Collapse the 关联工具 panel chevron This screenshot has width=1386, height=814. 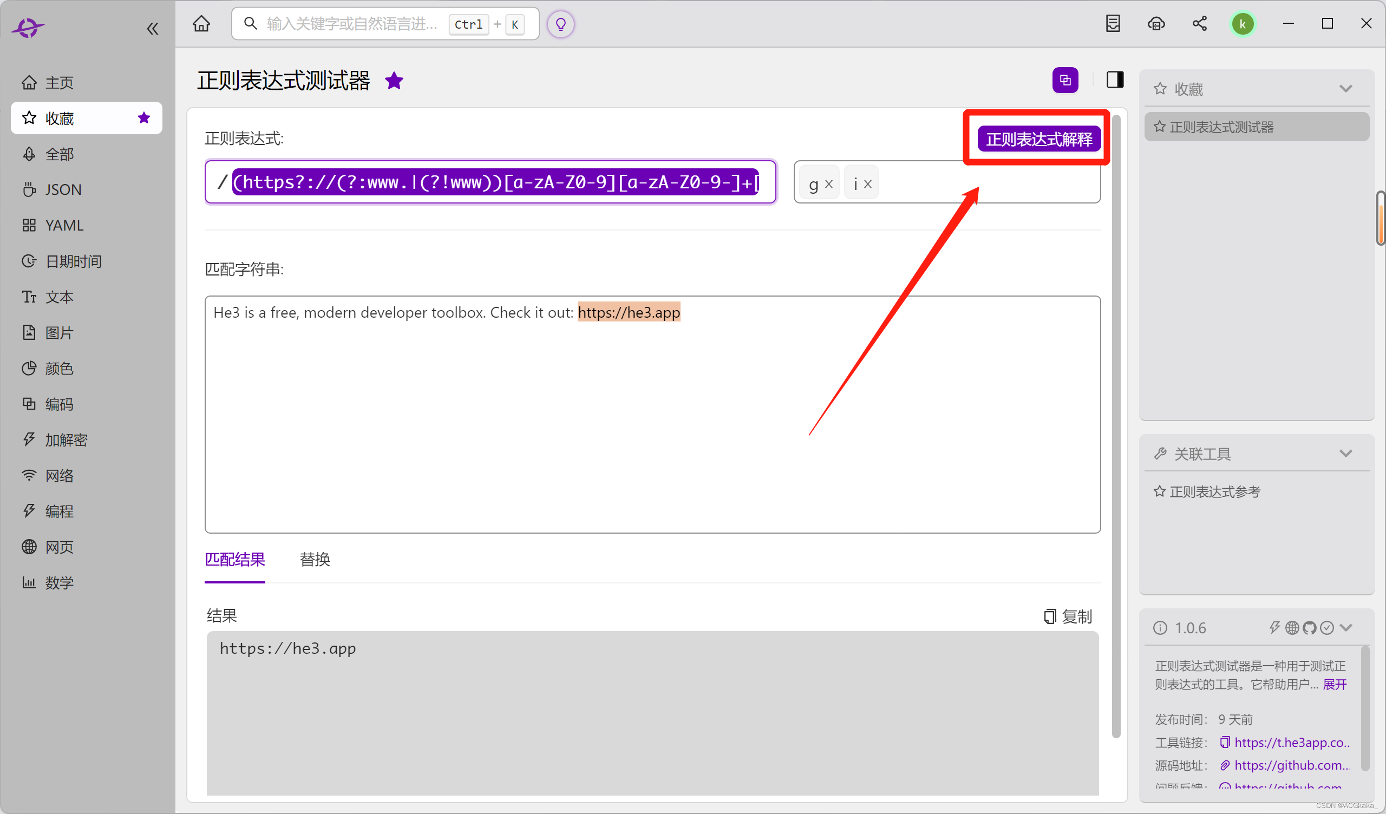(x=1345, y=453)
